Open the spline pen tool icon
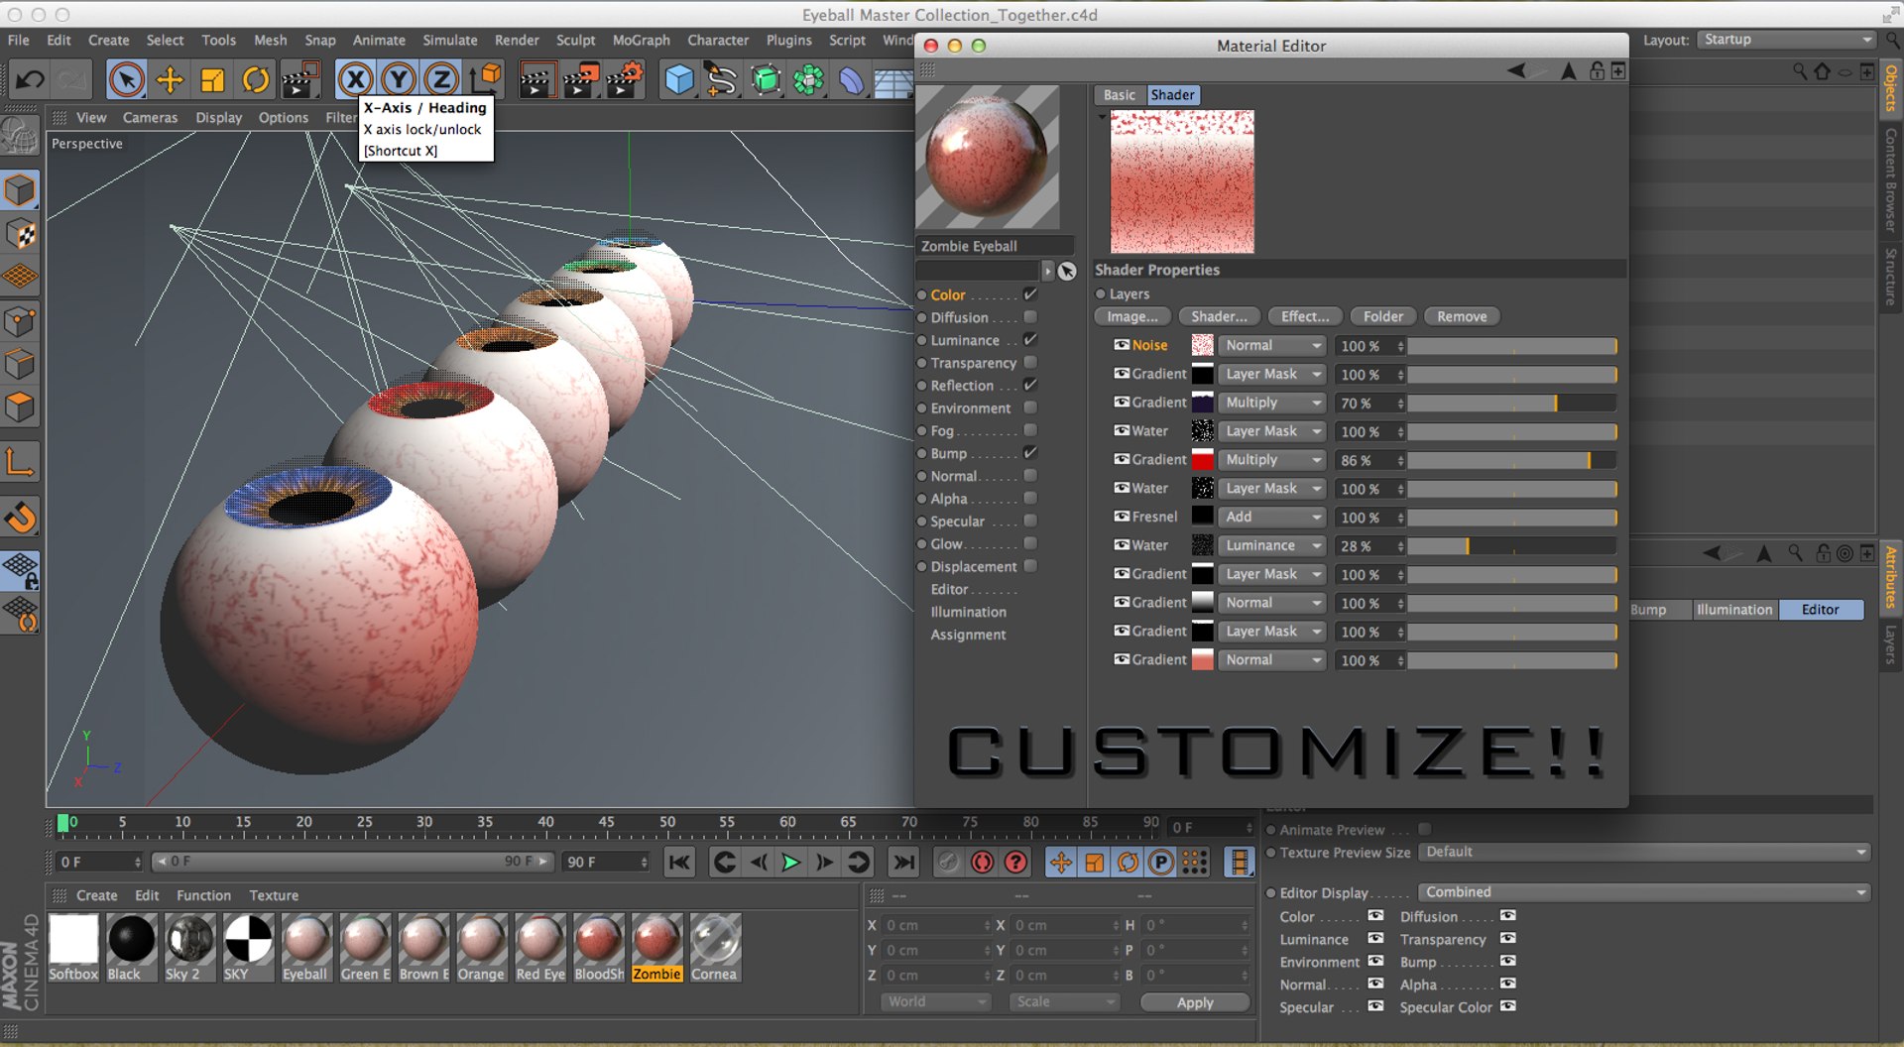Screen dimensions: 1904x1047 [x=722, y=79]
